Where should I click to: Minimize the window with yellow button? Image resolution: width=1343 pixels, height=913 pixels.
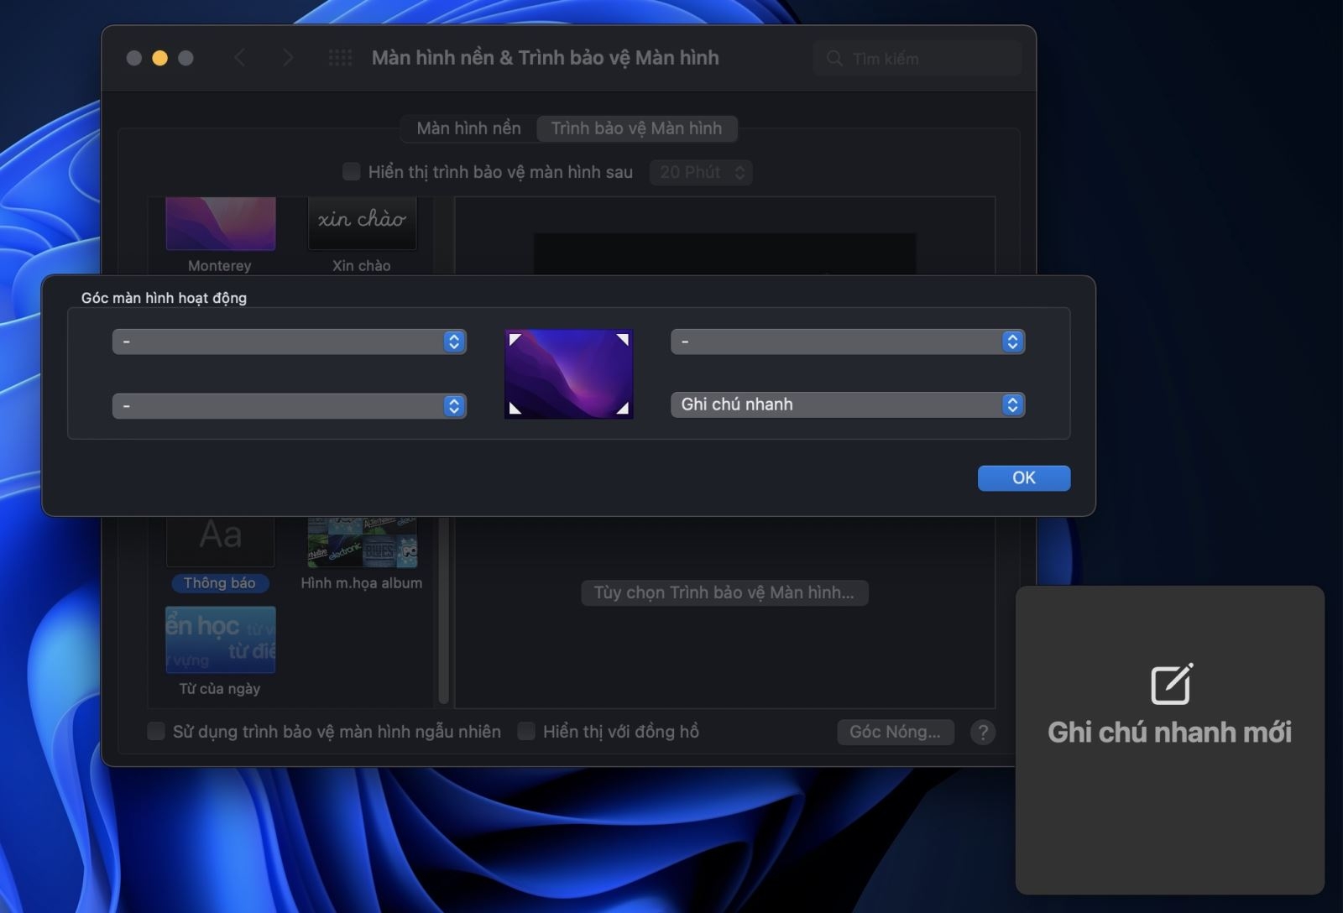[159, 58]
